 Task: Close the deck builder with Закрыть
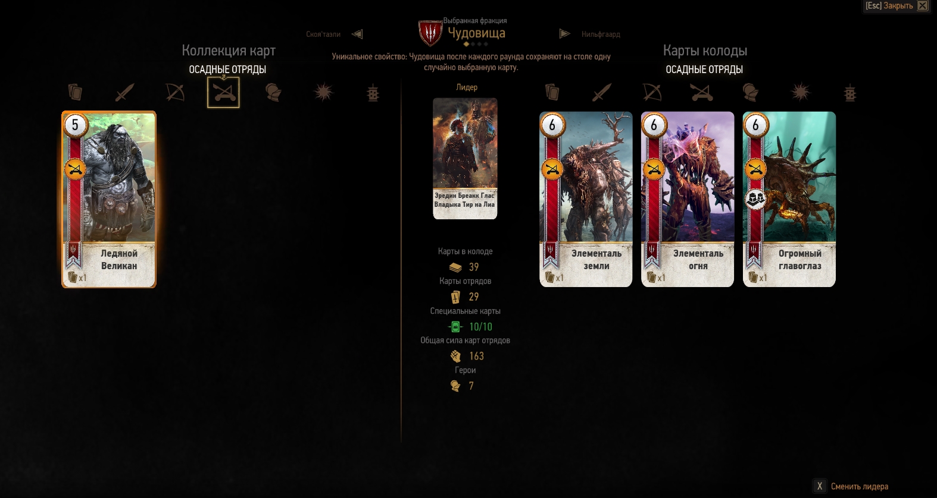[x=897, y=6]
